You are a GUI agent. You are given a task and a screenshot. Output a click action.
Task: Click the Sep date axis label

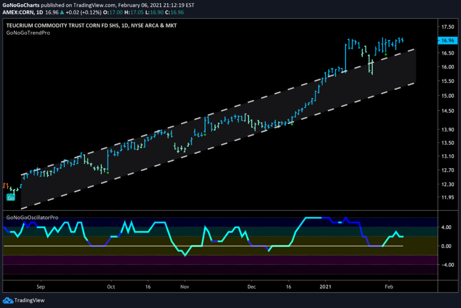click(41, 286)
